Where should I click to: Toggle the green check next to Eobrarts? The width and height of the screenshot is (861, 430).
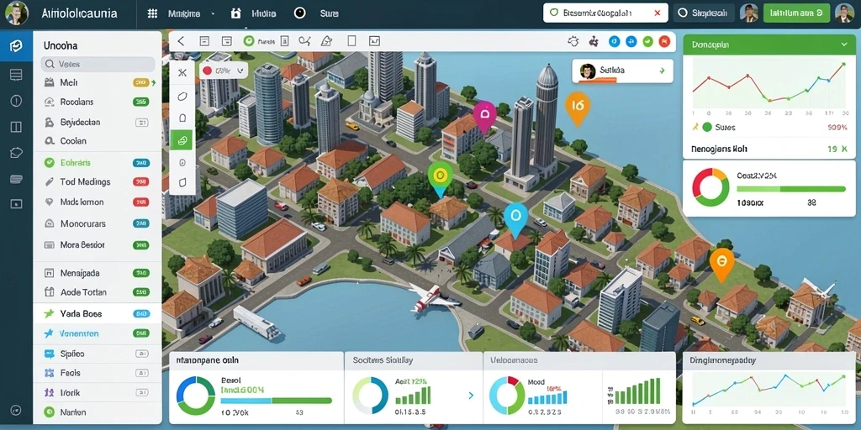coord(50,162)
